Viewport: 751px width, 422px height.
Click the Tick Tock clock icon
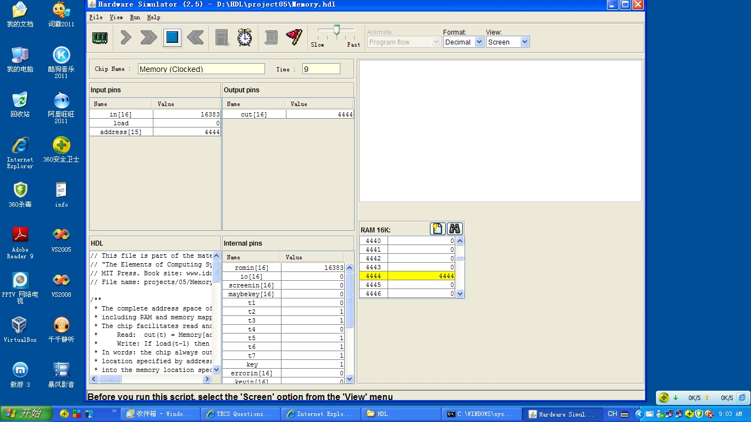tap(245, 37)
